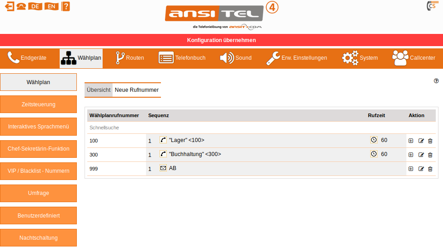Click the logout arrow icon

point(9,6)
